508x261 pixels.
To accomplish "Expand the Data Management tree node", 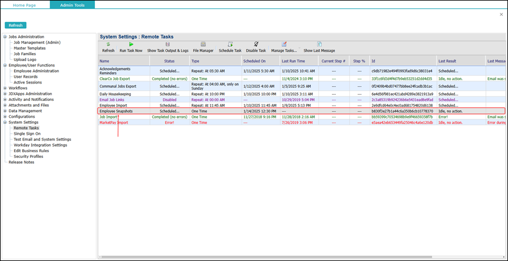I will click(x=5, y=111).
